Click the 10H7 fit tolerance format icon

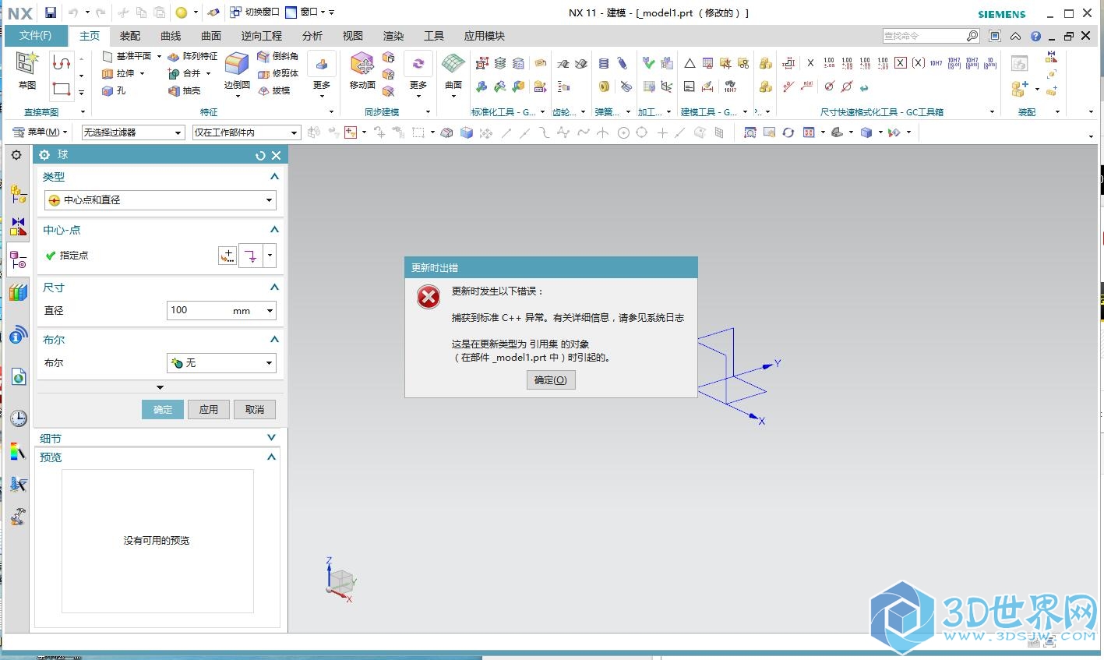pos(936,63)
